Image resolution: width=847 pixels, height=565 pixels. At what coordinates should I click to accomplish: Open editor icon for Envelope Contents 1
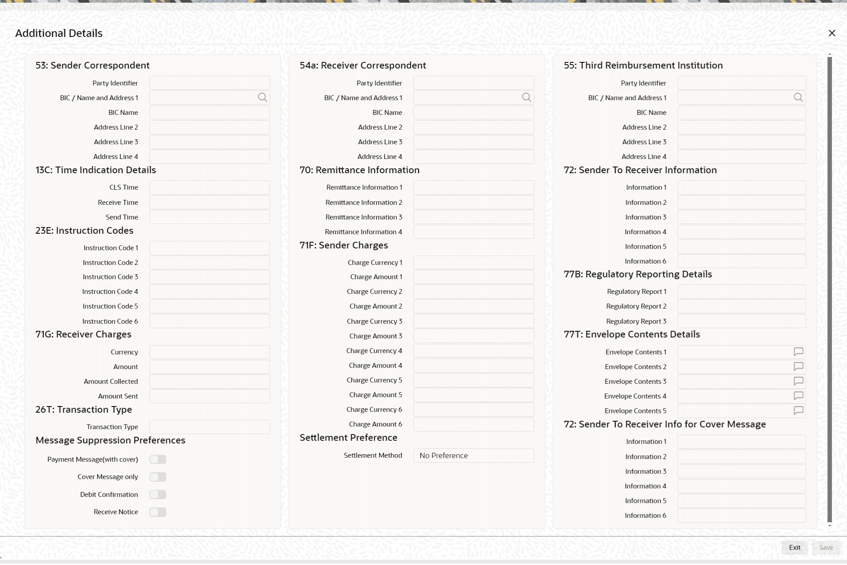coord(799,352)
